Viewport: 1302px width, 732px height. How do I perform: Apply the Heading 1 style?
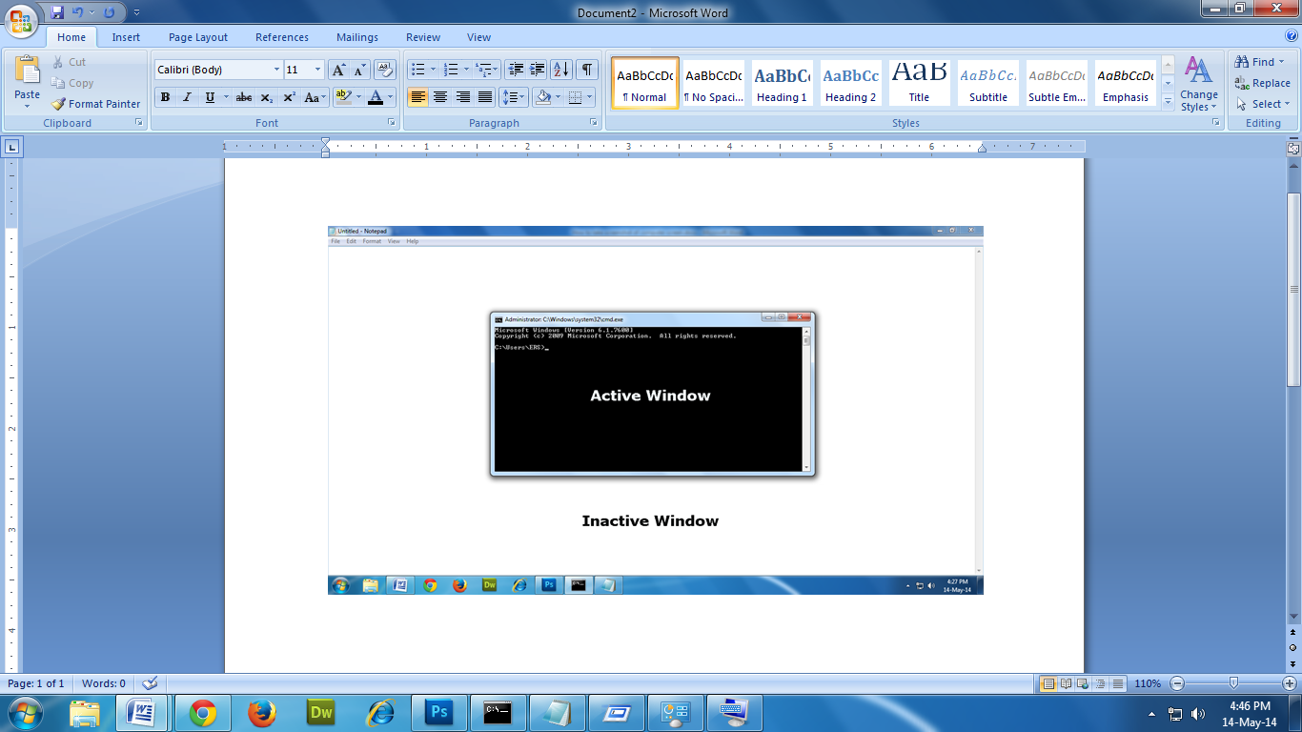pos(782,83)
